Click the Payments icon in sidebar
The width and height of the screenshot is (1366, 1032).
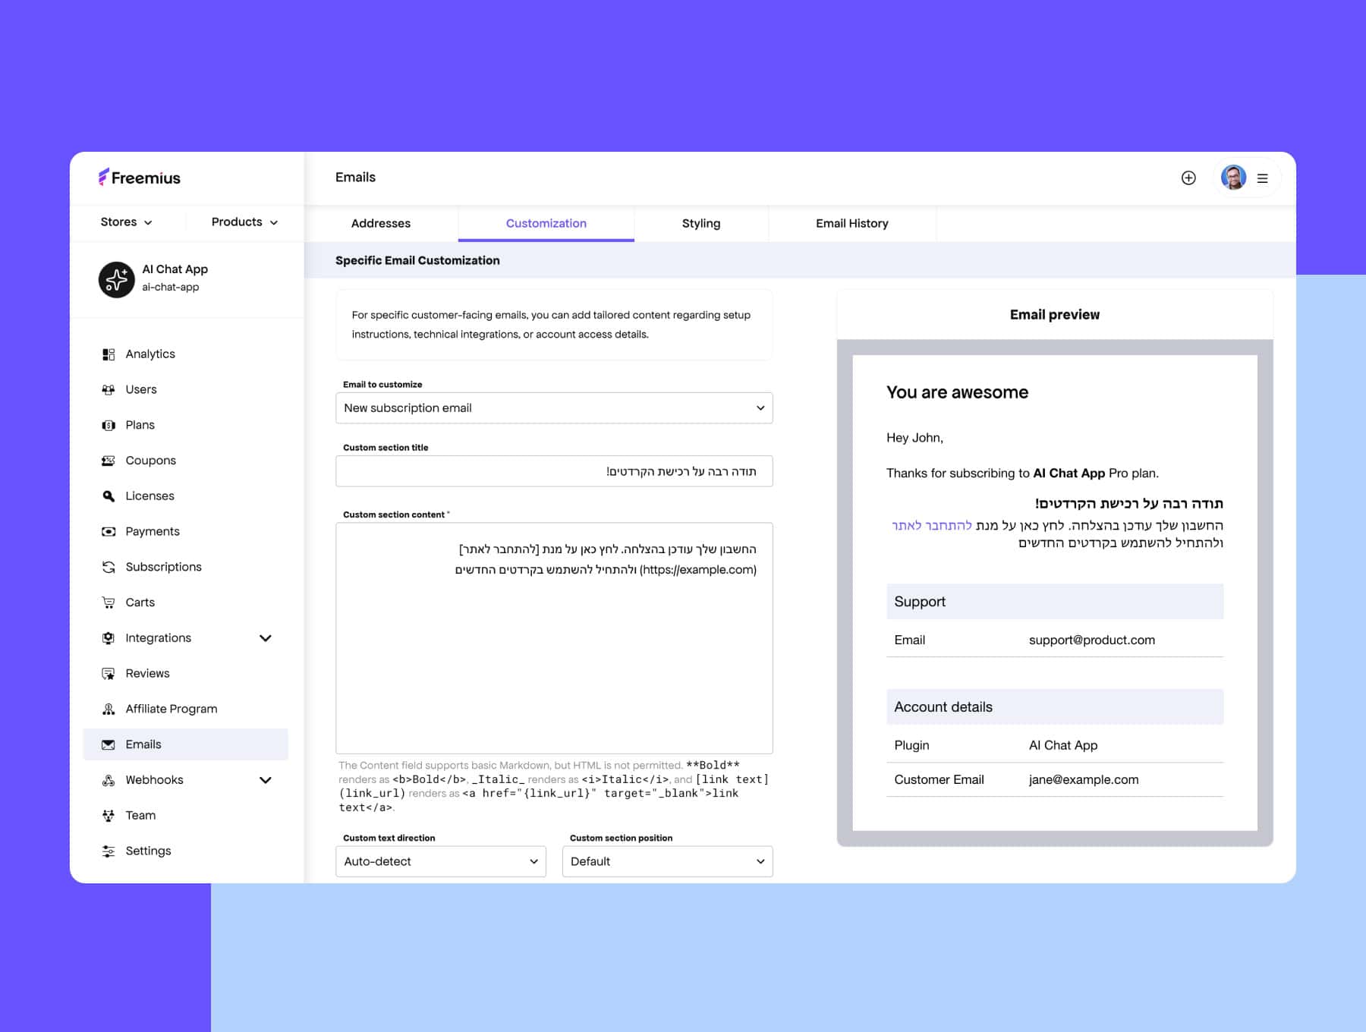(109, 532)
